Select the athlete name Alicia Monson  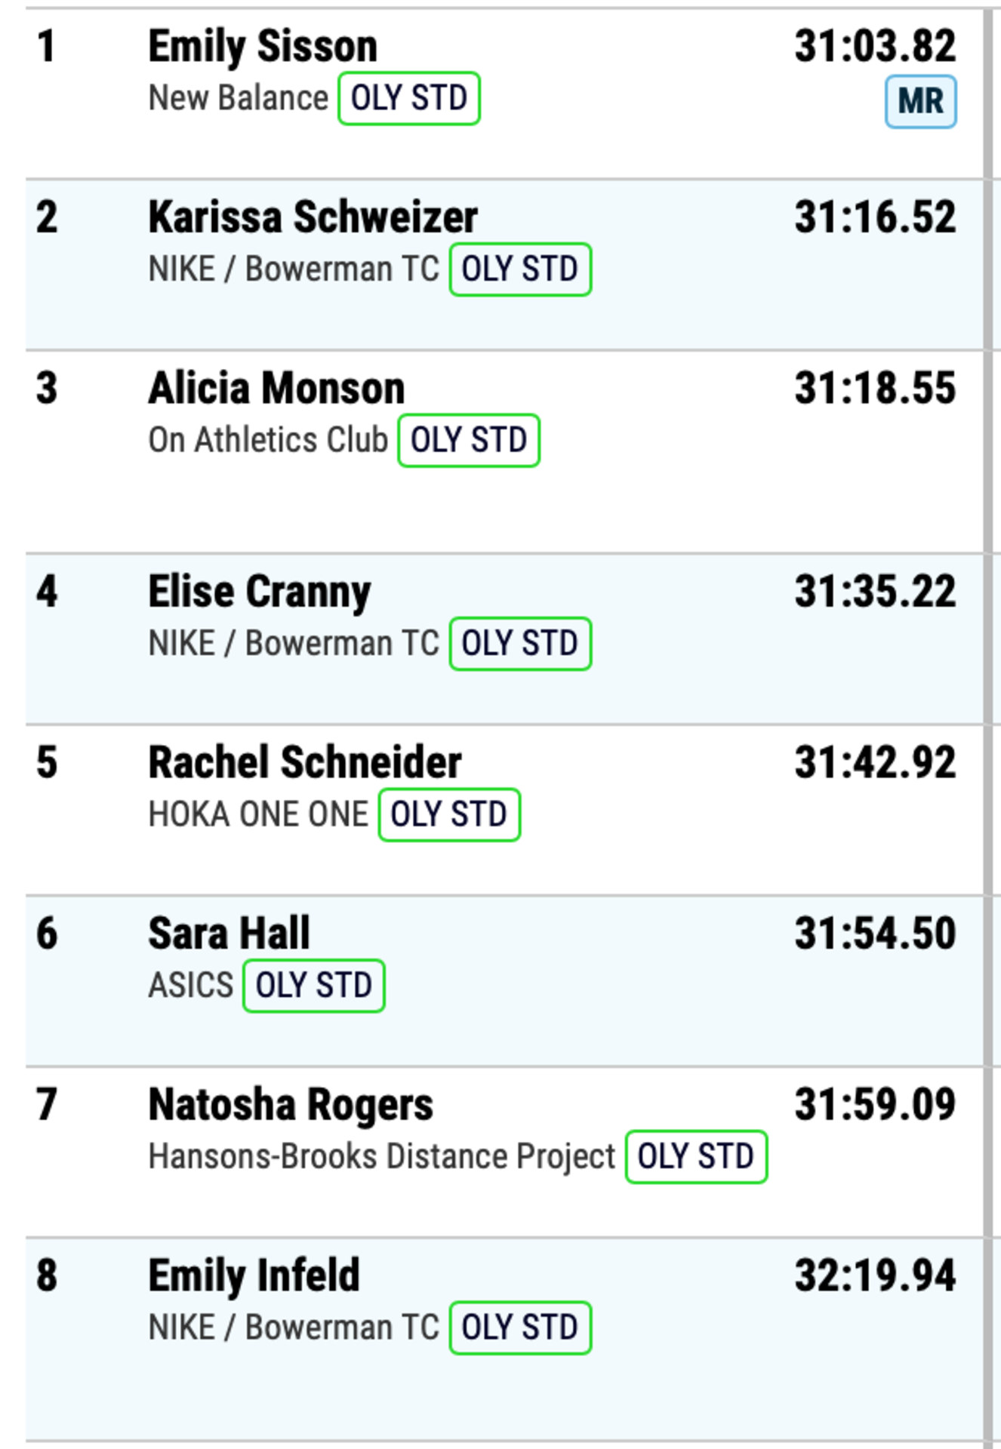tap(276, 388)
